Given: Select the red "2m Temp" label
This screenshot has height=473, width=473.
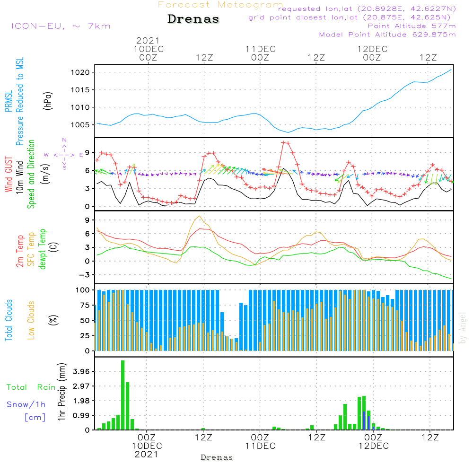Looking at the screenshot, I should click(19, 251).
